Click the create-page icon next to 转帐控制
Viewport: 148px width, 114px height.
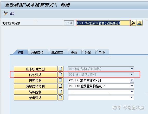[x=60, y=92]
